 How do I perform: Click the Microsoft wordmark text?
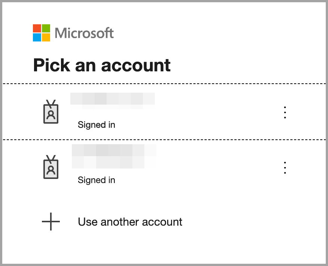pos(84,33)
